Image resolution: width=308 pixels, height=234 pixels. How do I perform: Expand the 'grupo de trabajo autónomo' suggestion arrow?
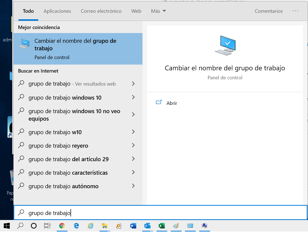point(133,186)
